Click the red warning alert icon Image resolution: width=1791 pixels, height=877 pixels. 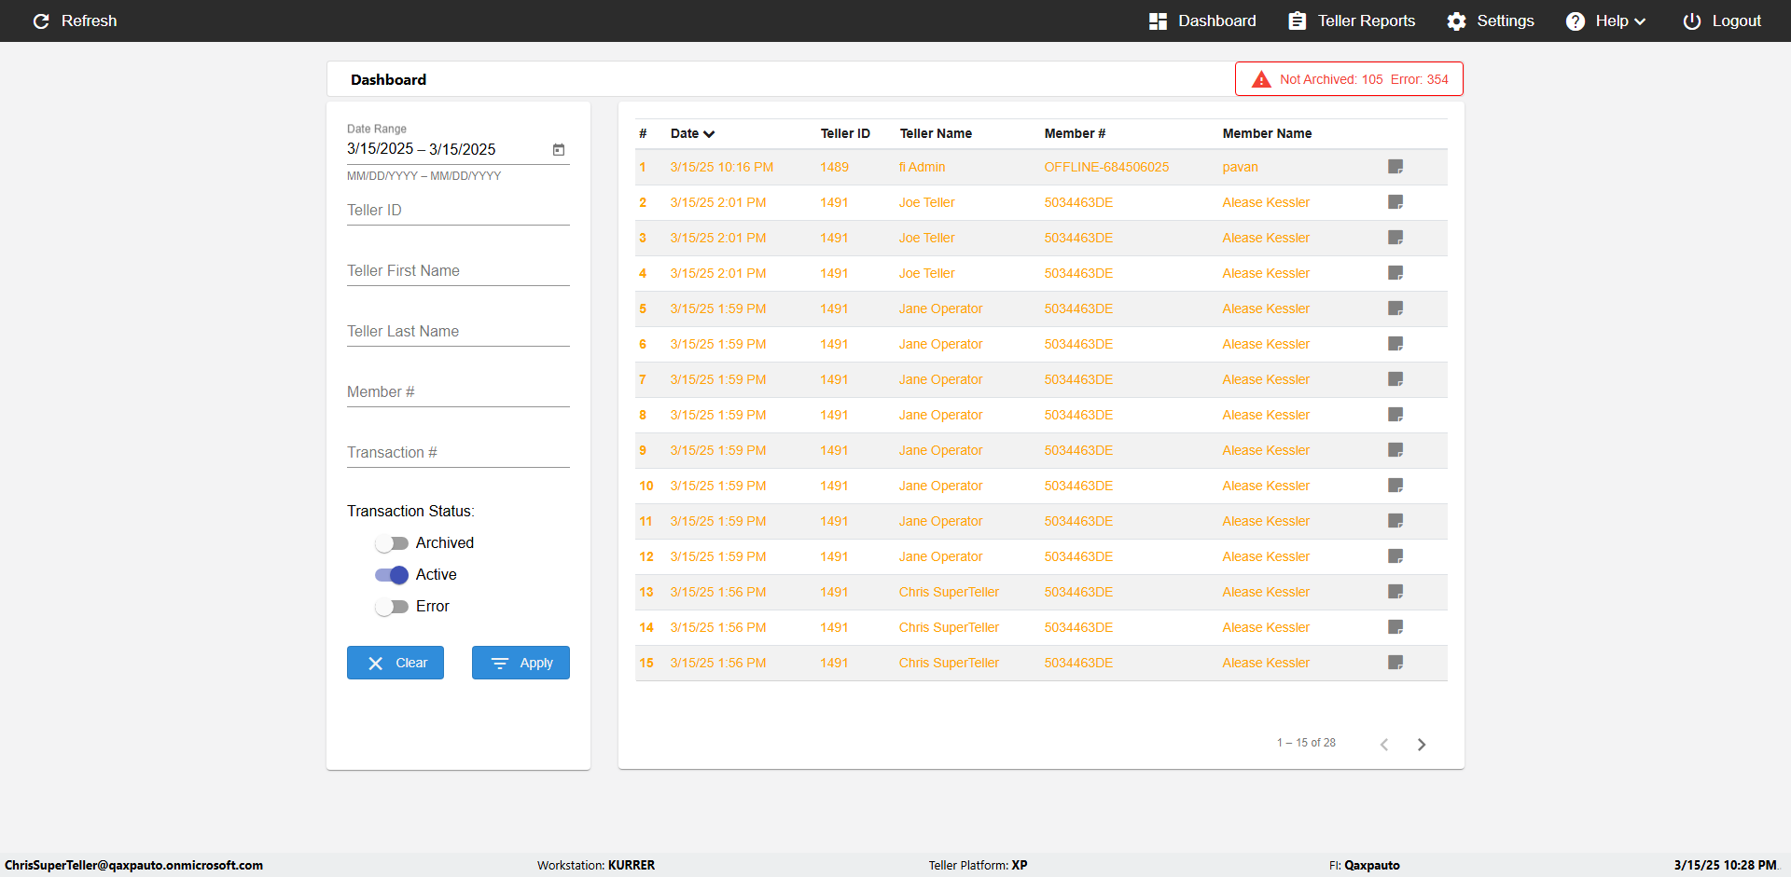tap(1261, 79)
